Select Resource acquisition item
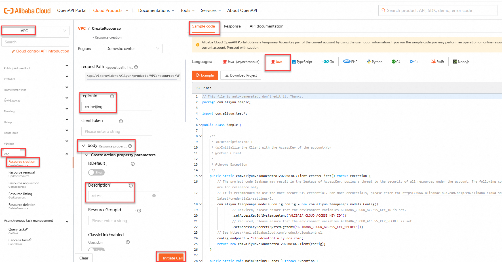The height and width of the screenshot is (262, 502). 24,185
